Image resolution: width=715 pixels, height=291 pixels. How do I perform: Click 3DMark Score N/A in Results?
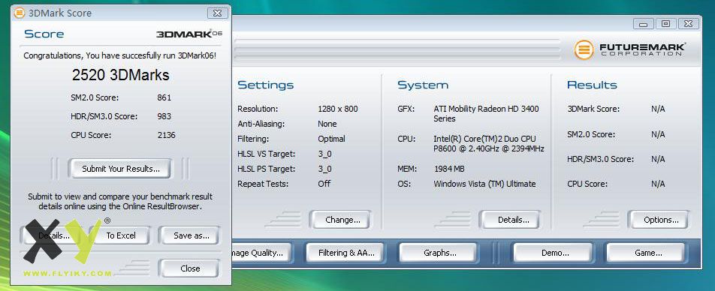[x=658, y=109]
